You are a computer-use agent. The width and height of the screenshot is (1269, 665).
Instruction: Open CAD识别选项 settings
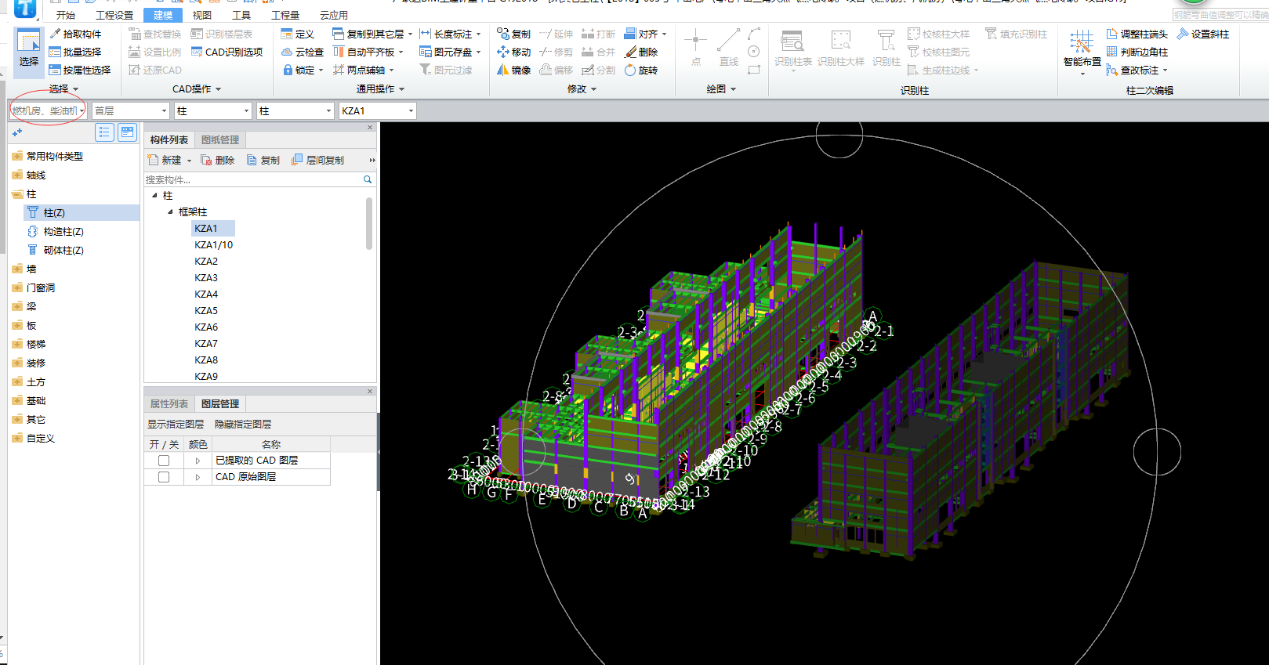click(227, 52)
